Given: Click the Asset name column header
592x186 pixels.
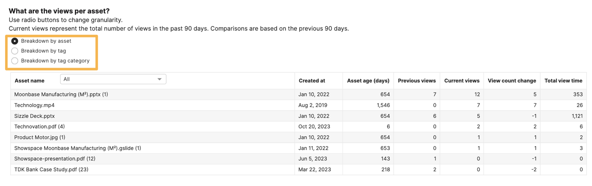Looking at the screenshot, I should [29, 81].
